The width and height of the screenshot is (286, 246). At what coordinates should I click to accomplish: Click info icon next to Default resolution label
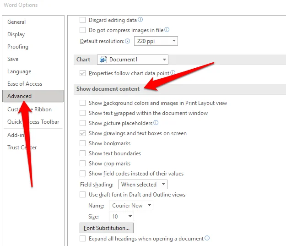click(x=128, y=41)
